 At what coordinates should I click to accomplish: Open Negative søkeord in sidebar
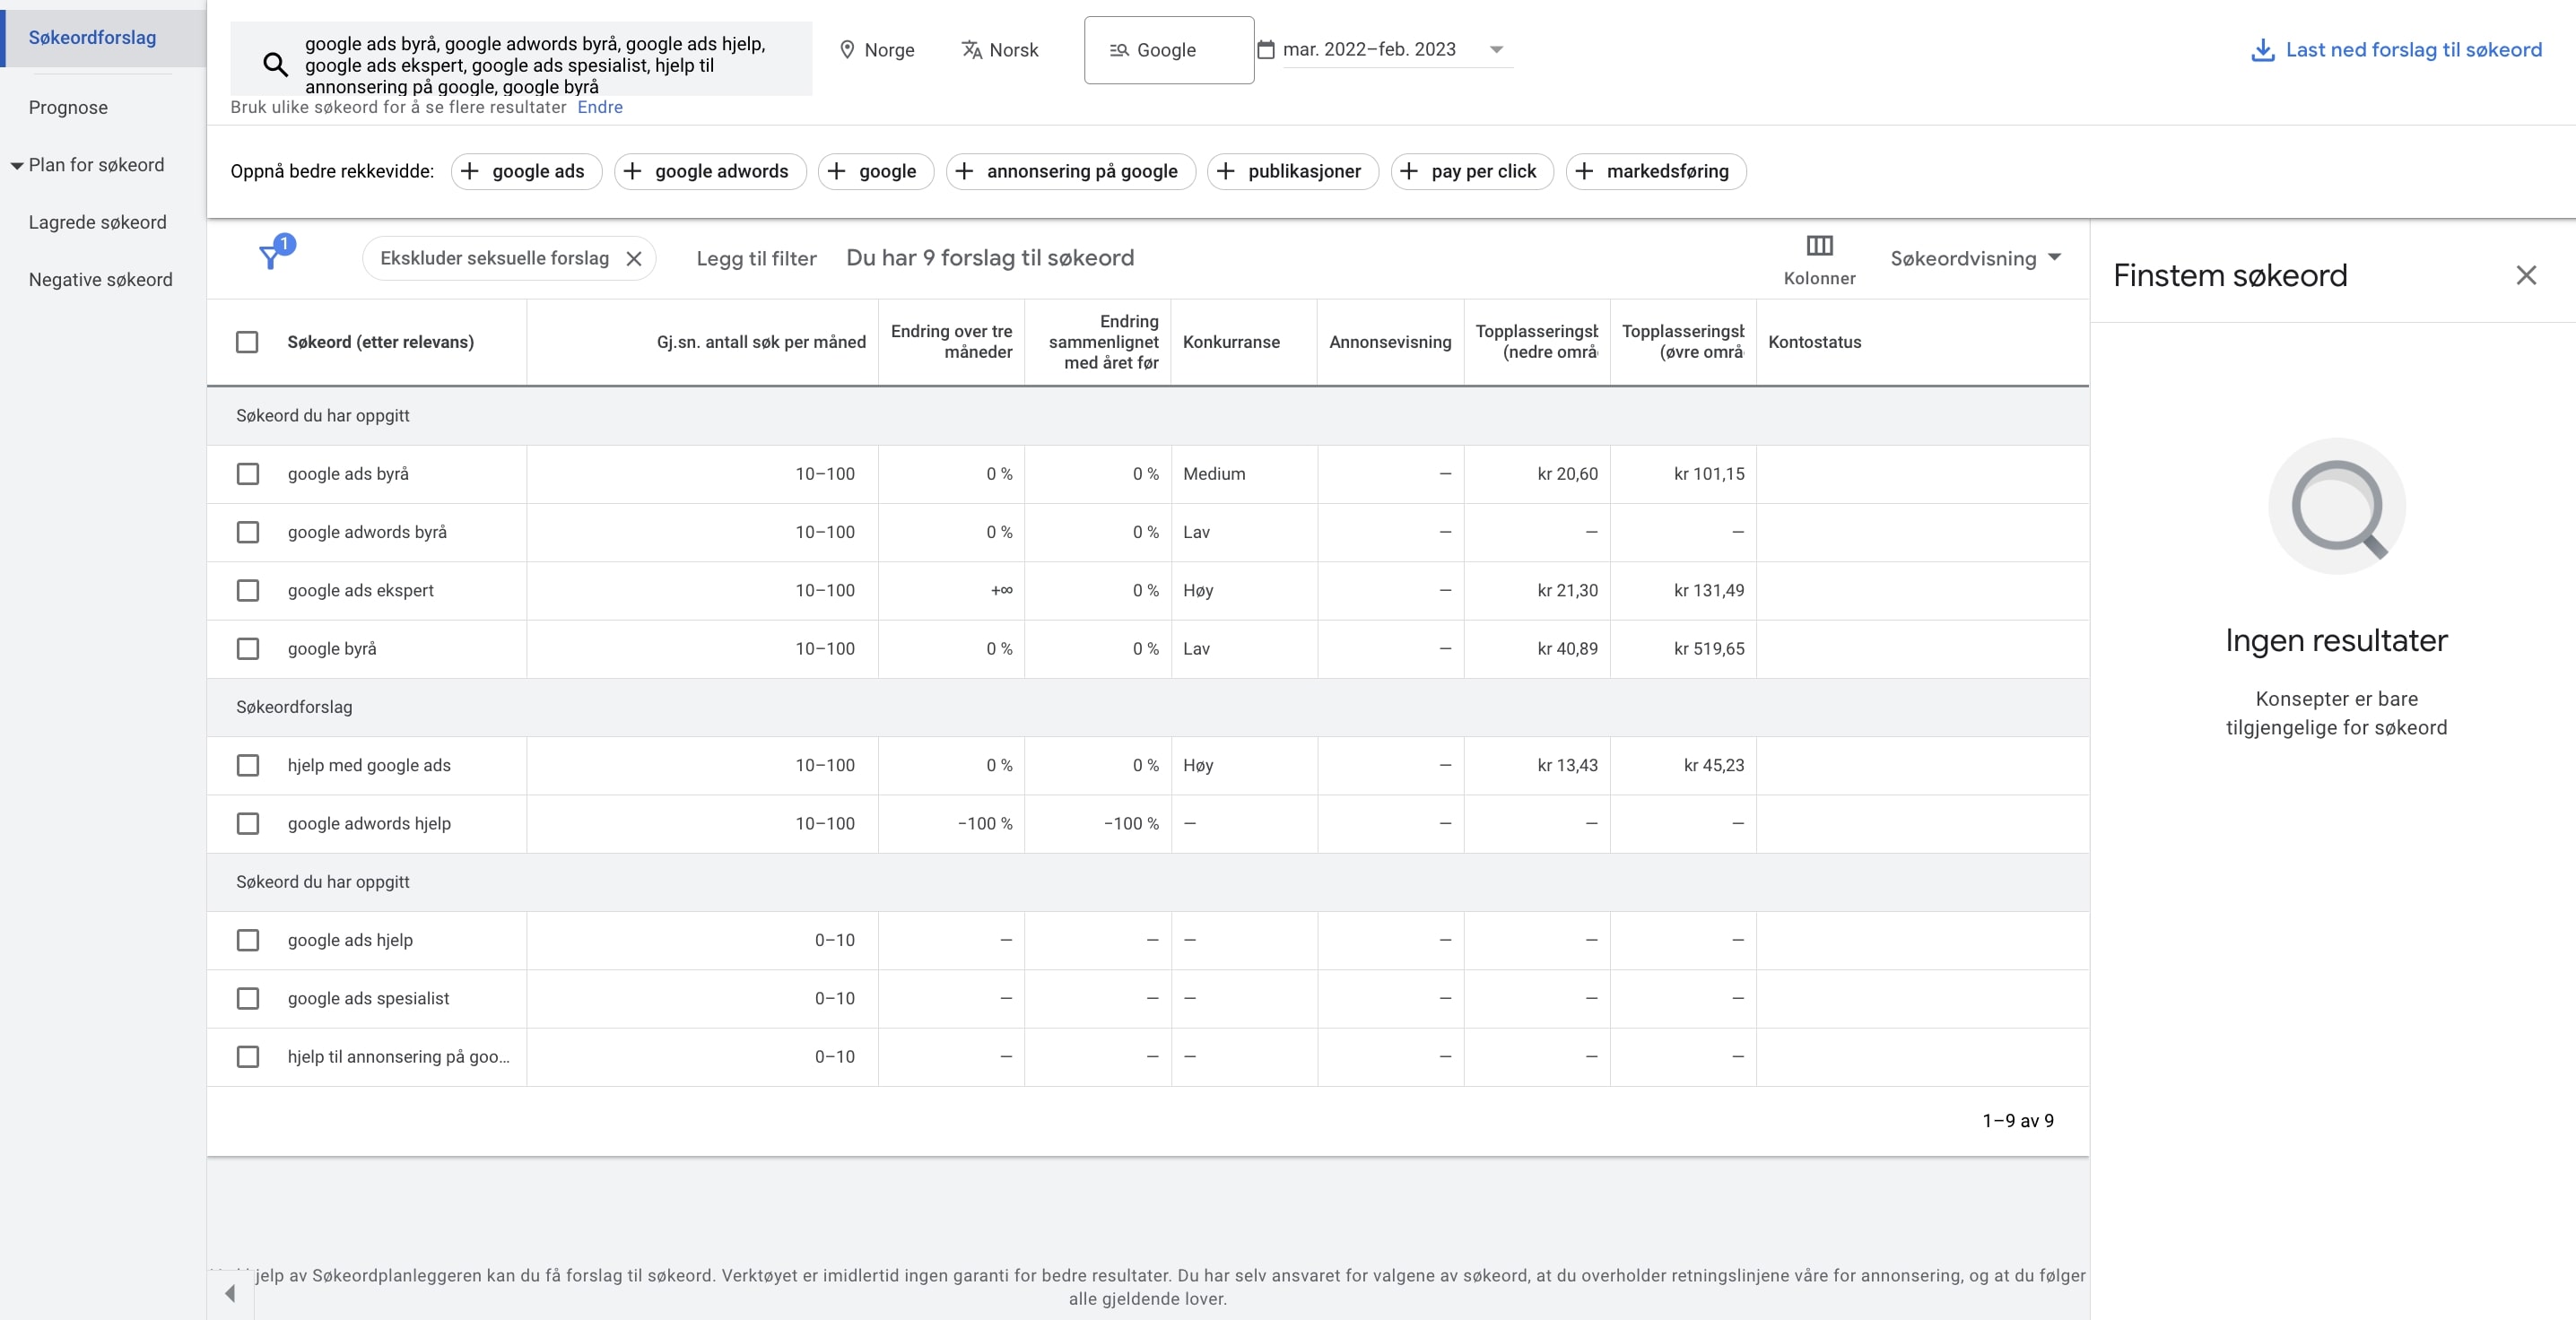click(x=100, y=280)
